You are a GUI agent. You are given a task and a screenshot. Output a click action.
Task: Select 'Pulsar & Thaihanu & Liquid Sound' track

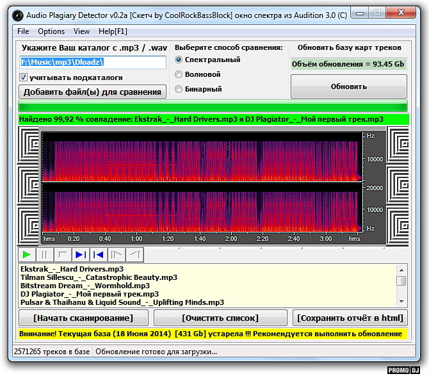pyautogui.click(x=122, y=302)
